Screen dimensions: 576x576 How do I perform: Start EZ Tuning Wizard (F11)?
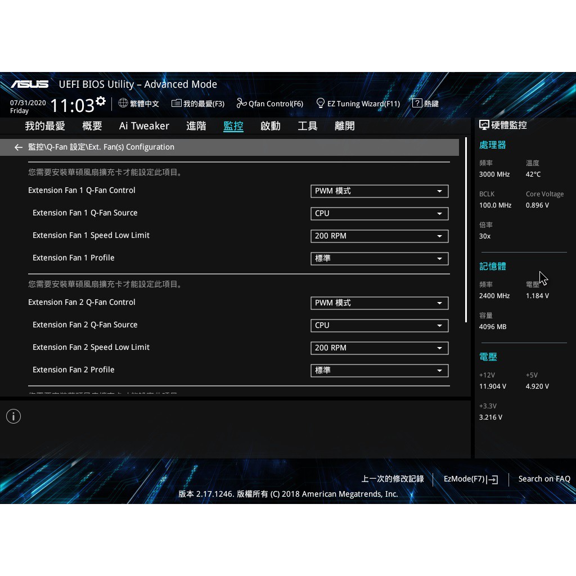click(358, 103)
